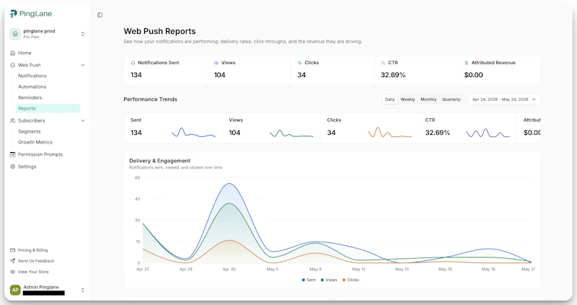Toggle the Sent series in chart legend
The width and height of the screenshot is (577, 305).
309,280
